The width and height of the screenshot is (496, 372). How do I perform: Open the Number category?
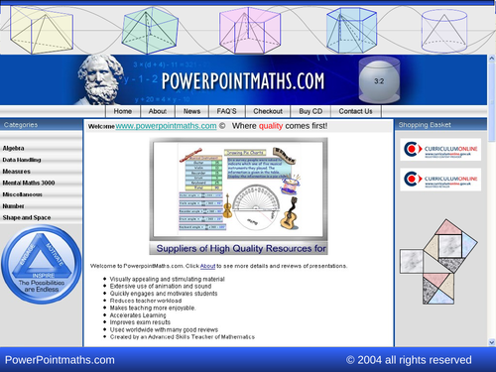point(13,206)
